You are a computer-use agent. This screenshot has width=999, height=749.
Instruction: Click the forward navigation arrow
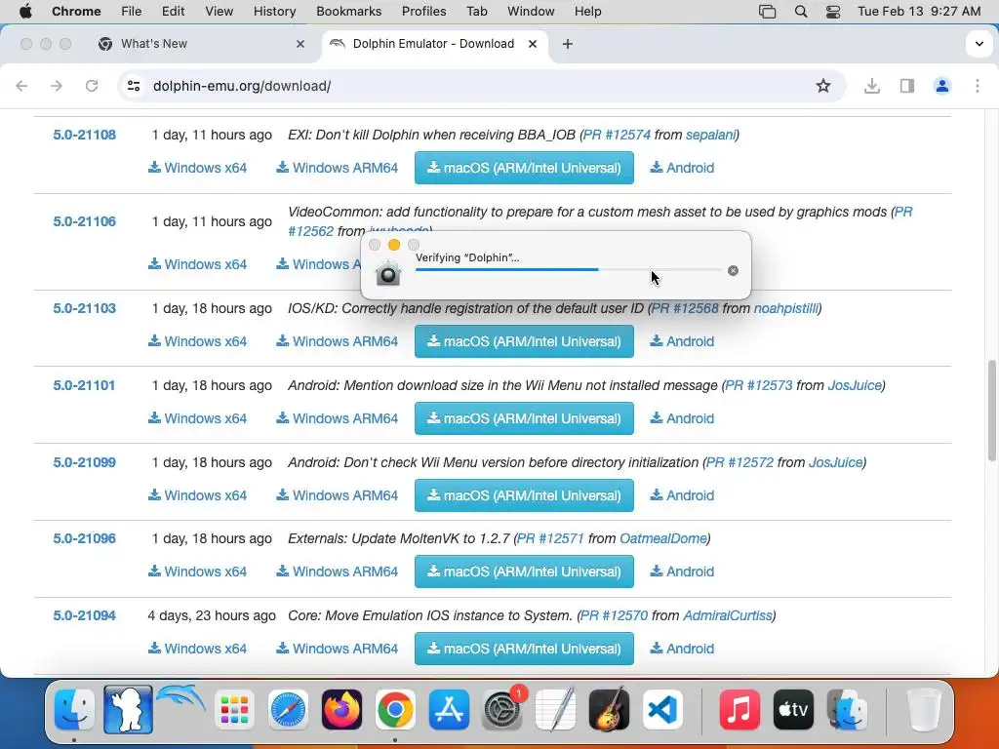tap(57, 86)
